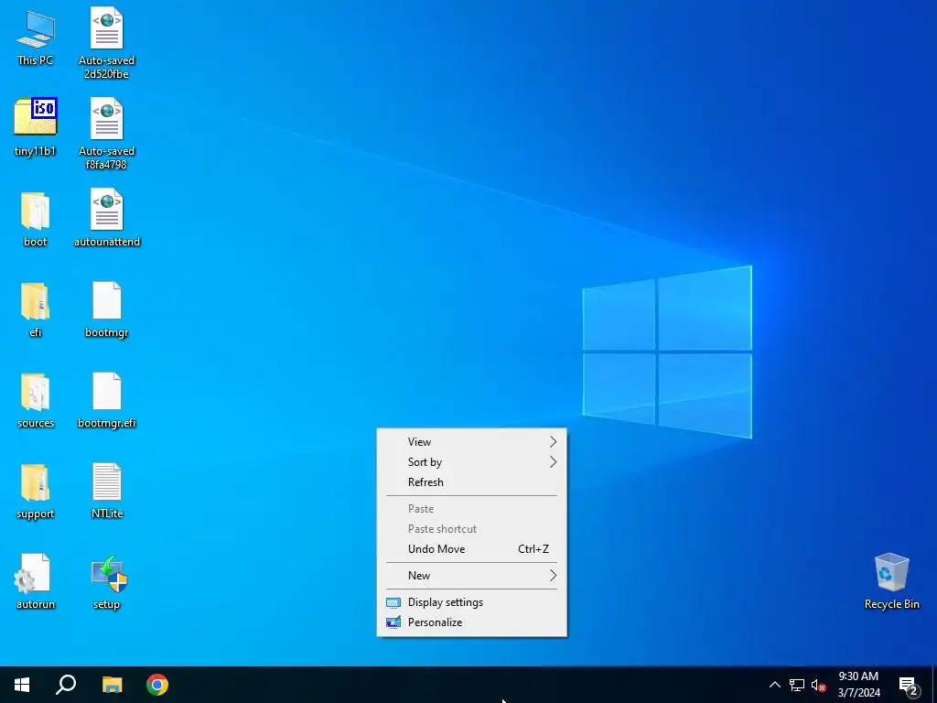Open the Windows Start menu
Viewport: 937px width, 703px height.
(x=22, y=685)
